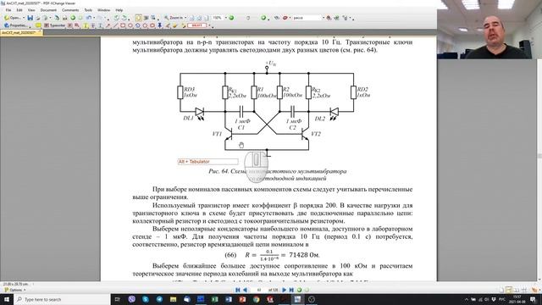
Task: Select the blue pushpin attach tool
Action: 160,25
